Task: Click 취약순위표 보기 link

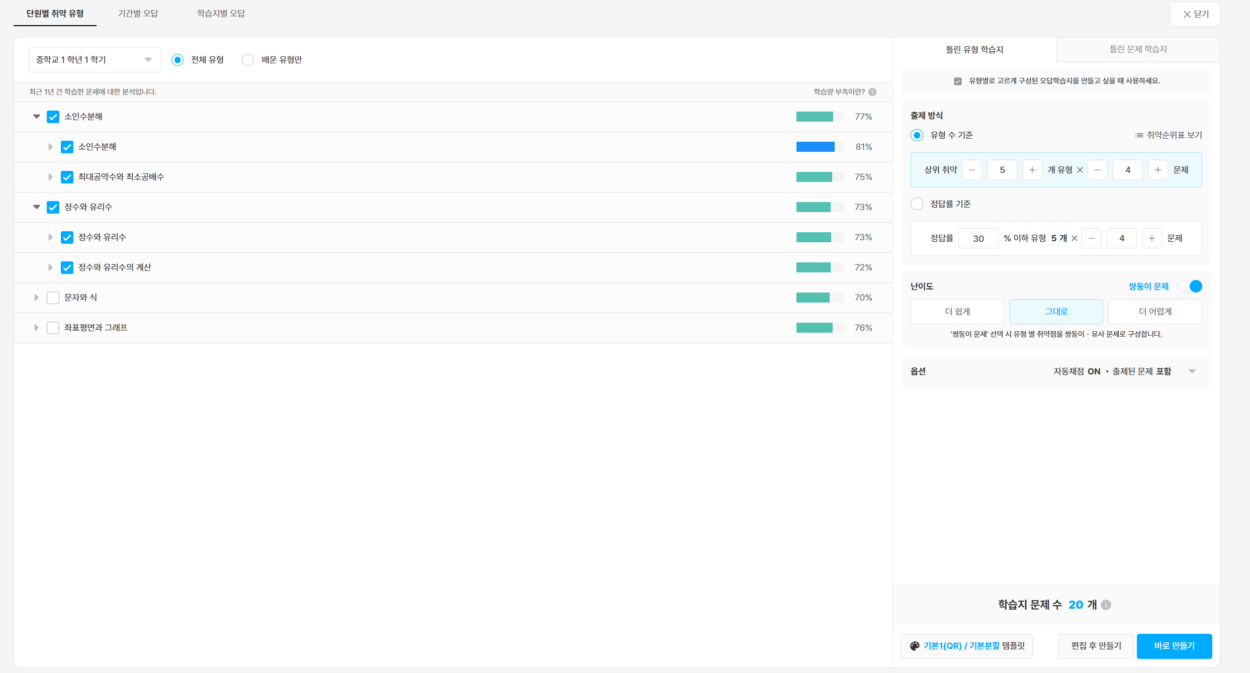Action: (1169, 135)
